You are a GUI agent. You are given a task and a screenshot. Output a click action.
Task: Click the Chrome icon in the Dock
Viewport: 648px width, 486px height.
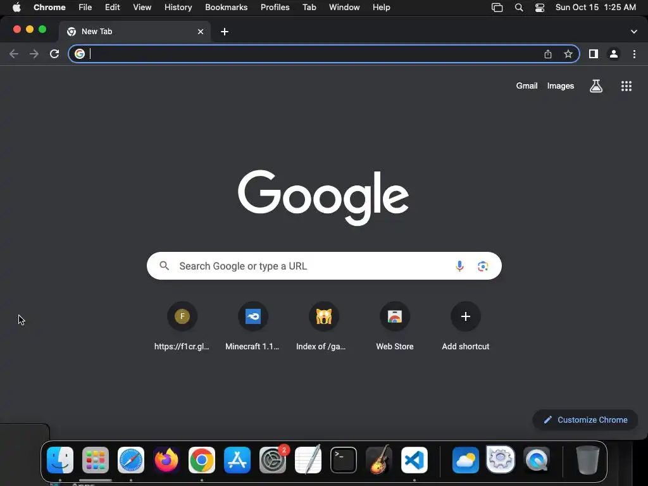coord(202,460)
